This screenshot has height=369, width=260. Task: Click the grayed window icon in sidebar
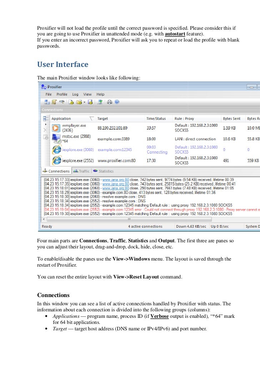tap(46, 137)
